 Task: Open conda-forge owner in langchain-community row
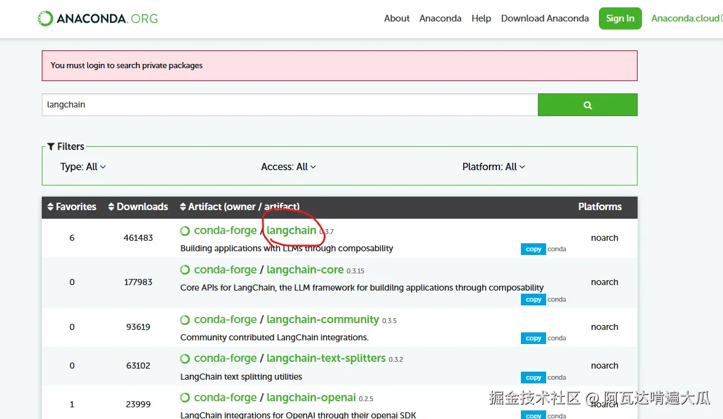(x=225, y=319)
